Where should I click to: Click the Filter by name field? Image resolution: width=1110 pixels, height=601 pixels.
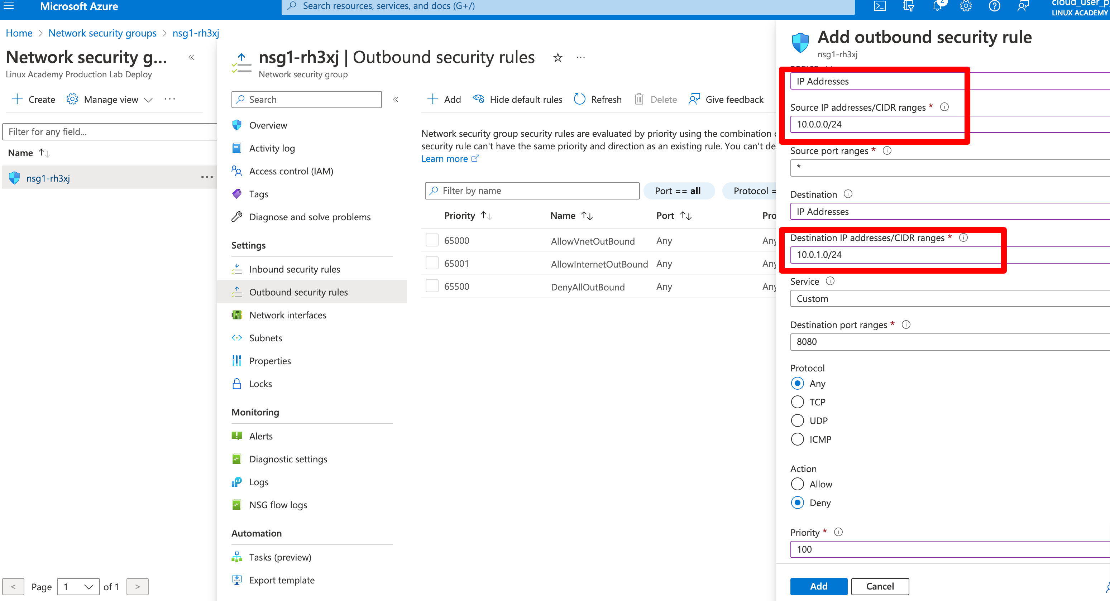tap(532, 191)
